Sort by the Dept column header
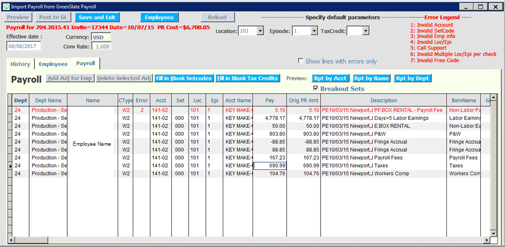 coord(21,100)
